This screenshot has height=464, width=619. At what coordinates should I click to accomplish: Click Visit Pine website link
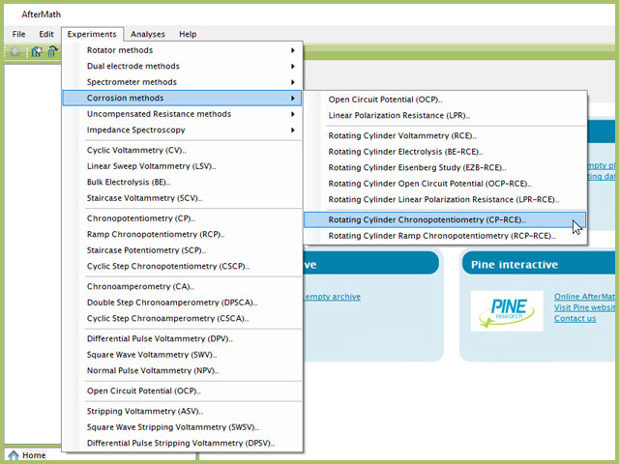click(584, 307)
